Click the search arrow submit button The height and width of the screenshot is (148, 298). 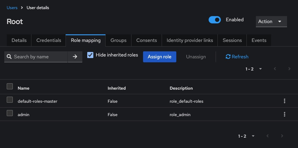[x=75, y=57]
